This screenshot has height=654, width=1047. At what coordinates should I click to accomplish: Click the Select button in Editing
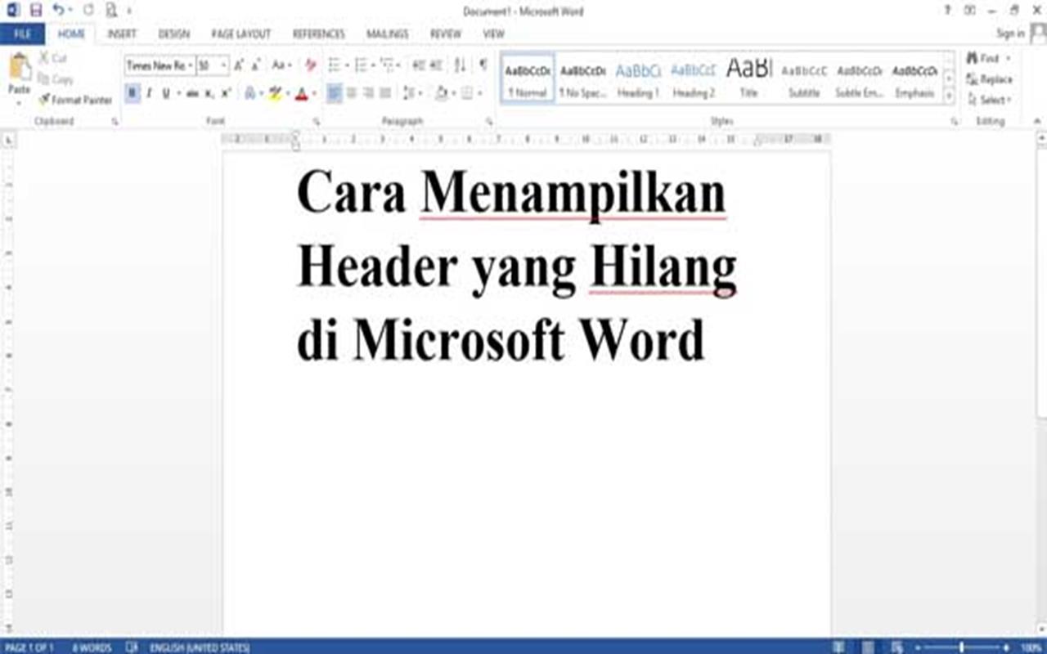pos(989,100)
